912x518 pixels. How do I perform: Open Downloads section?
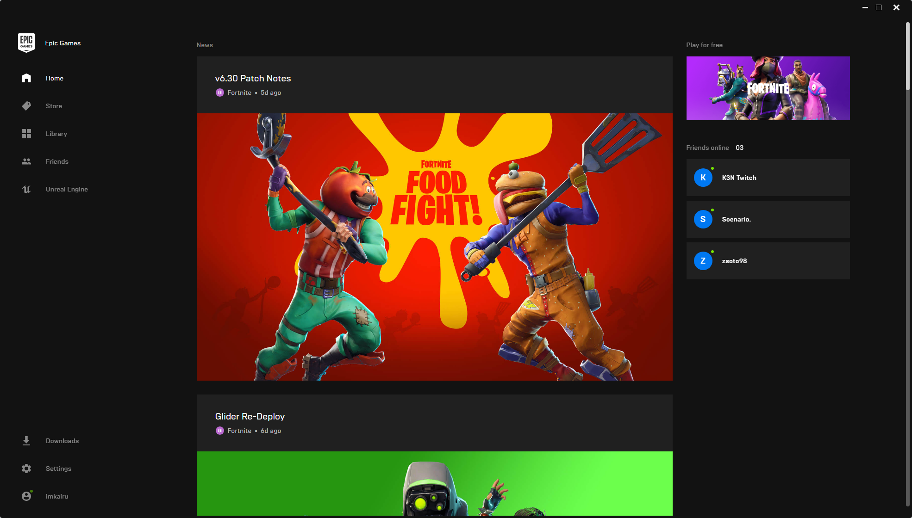tap(62, 440)
